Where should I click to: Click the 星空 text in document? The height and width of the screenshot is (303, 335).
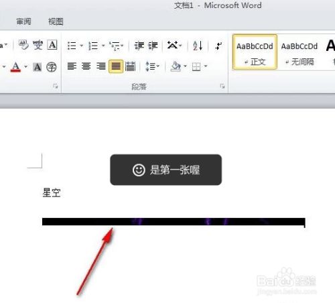coord(52,192)
